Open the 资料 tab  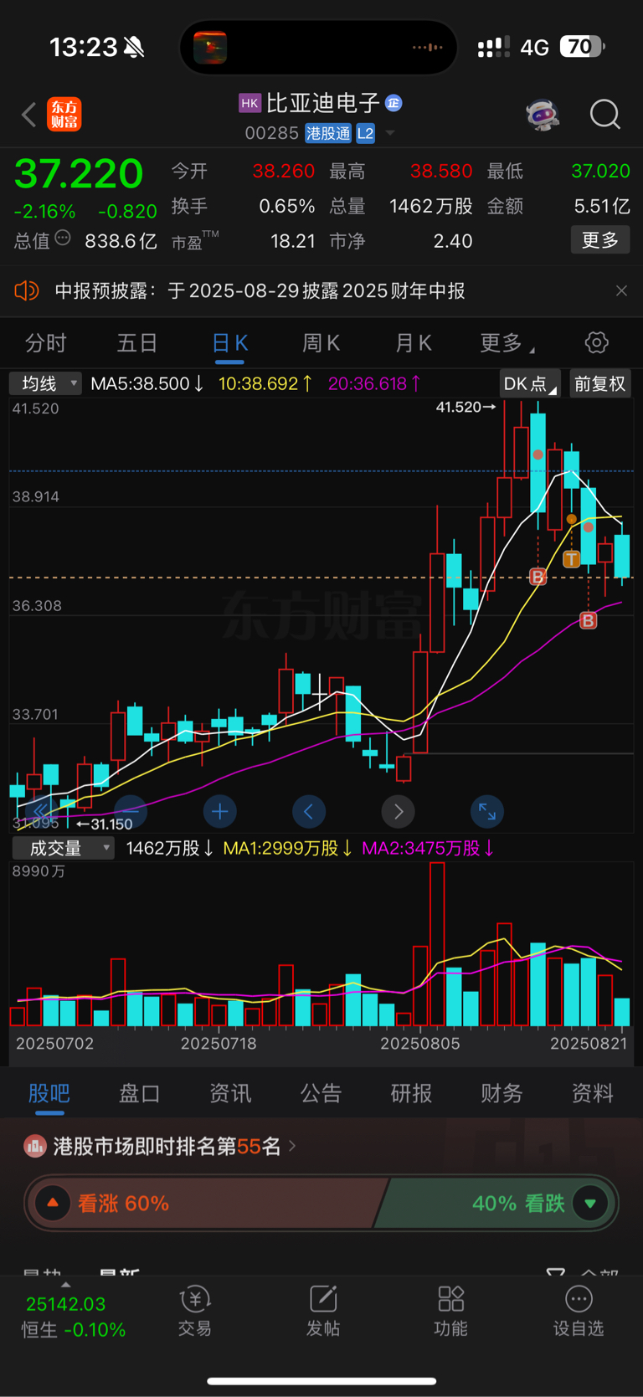pos(592,1093)
